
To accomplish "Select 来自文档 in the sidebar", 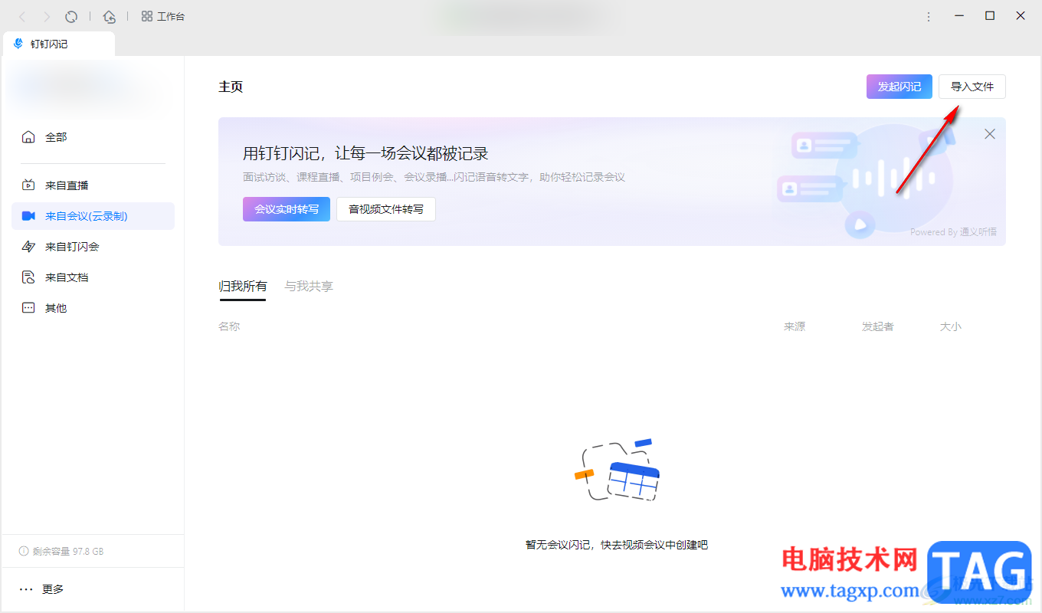I will (93, 277).
